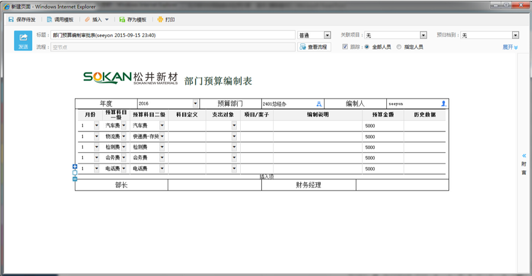
Task: Expand the 附言 side panel arrows
Action: 524,156
